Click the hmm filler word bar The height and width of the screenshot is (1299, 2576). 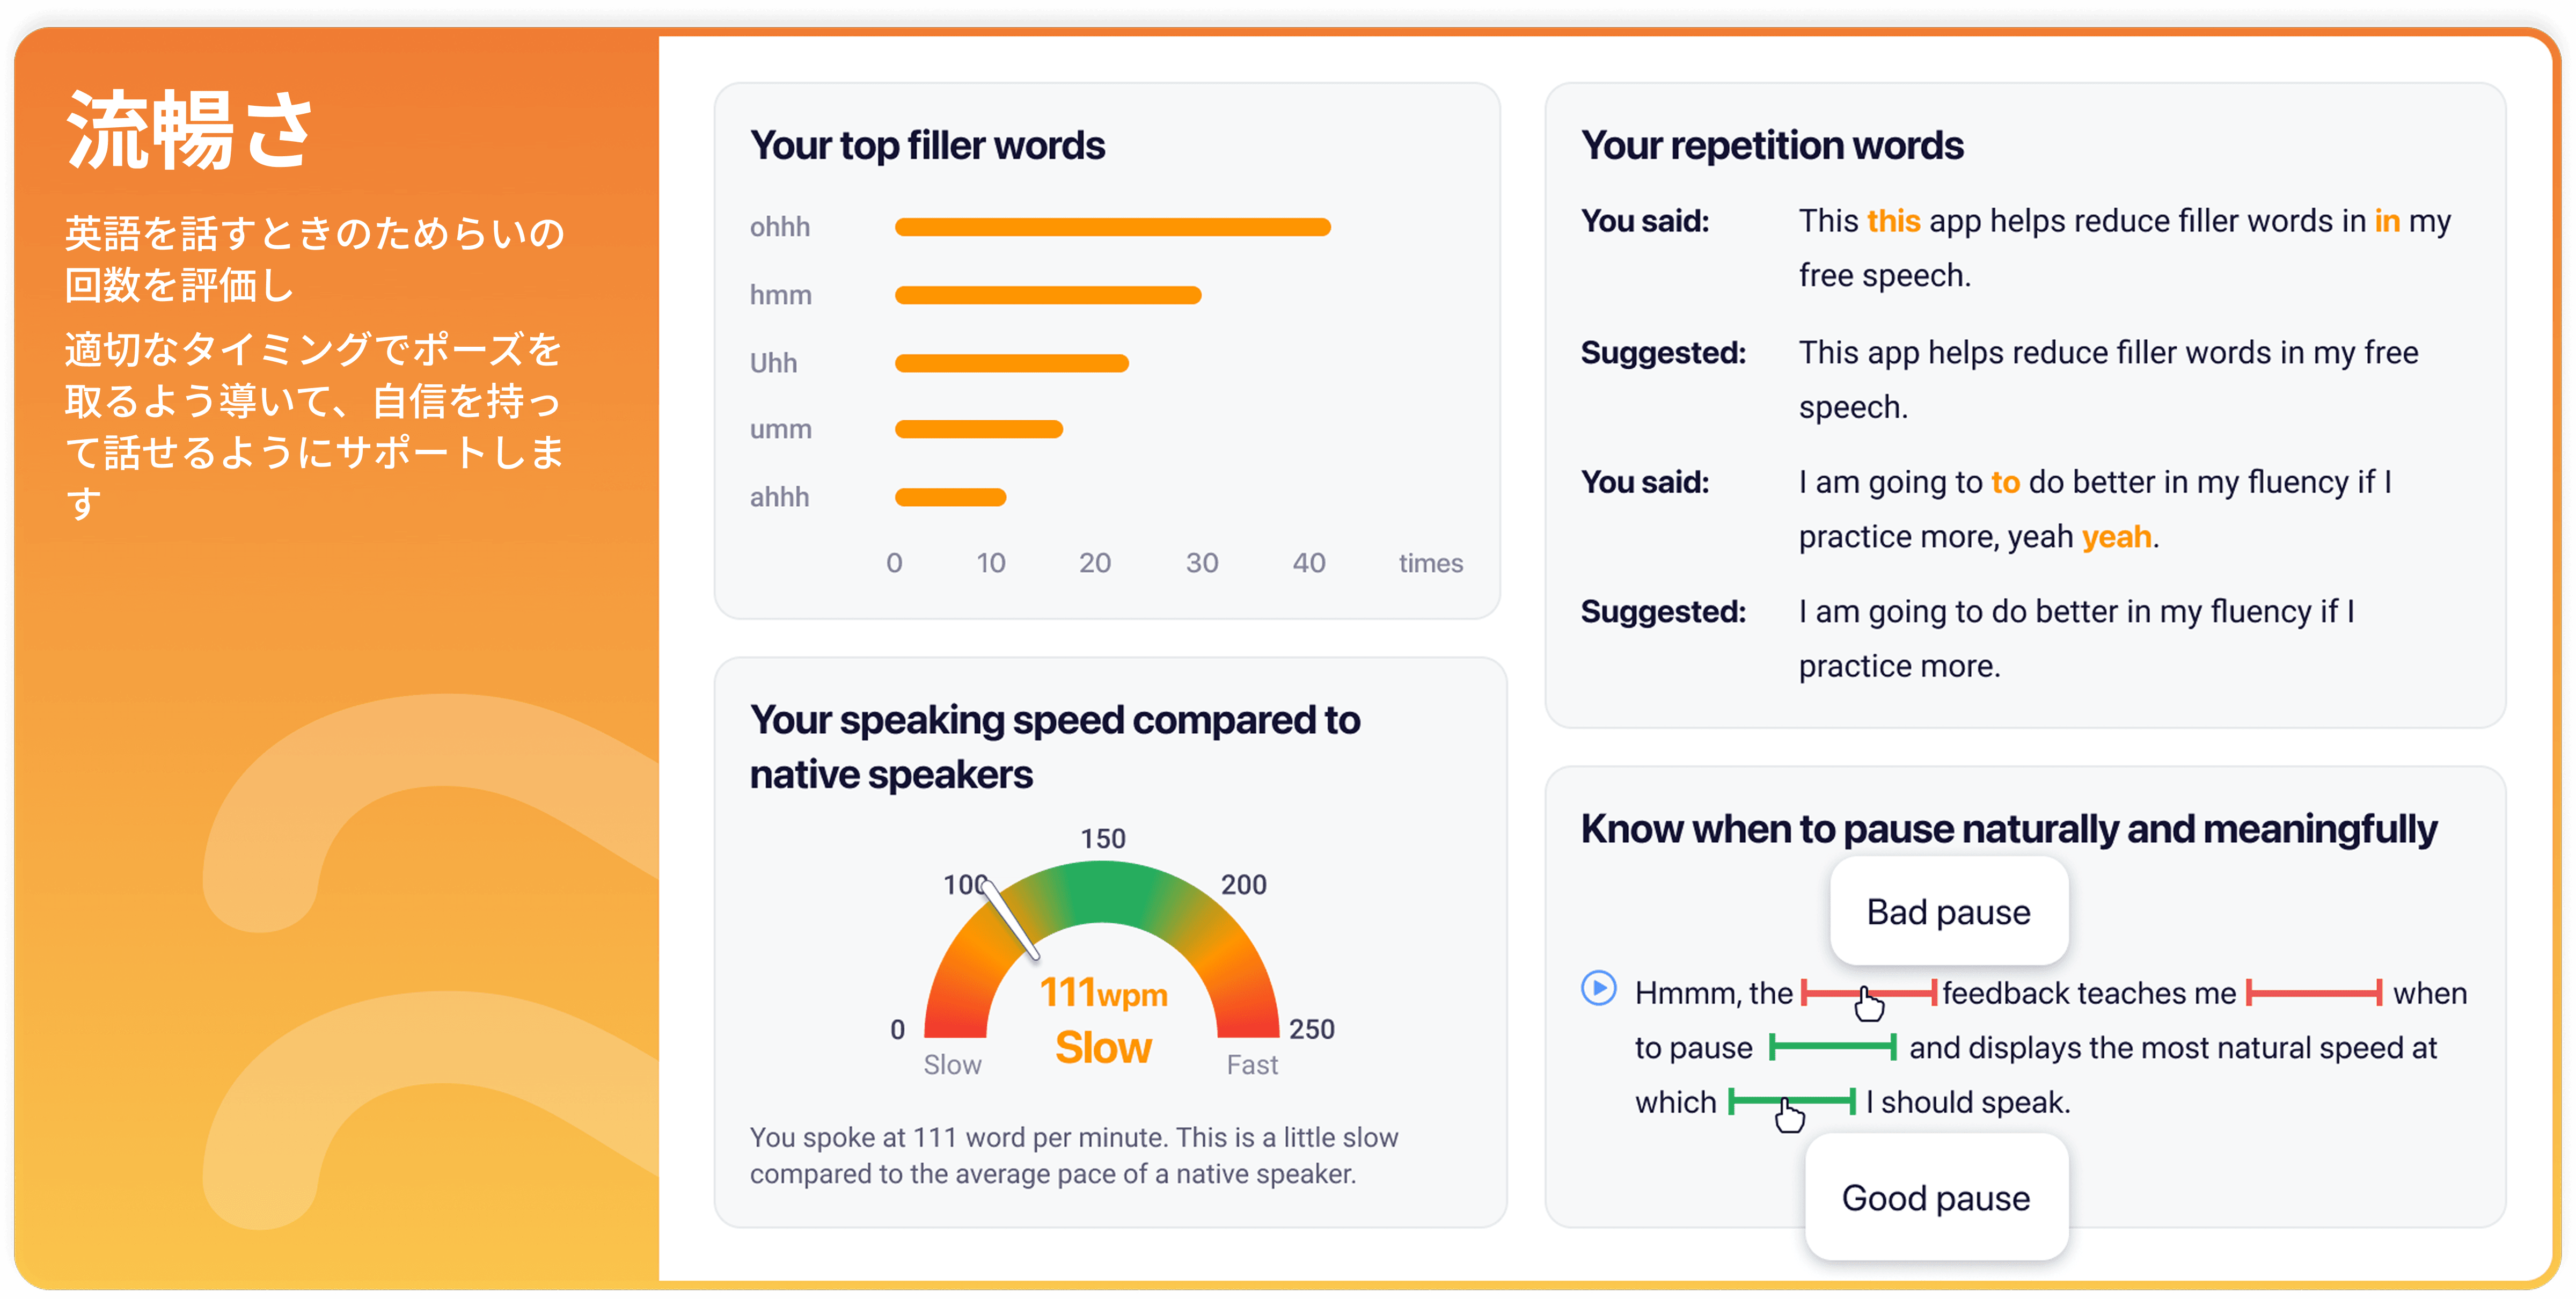(1048, 295)
